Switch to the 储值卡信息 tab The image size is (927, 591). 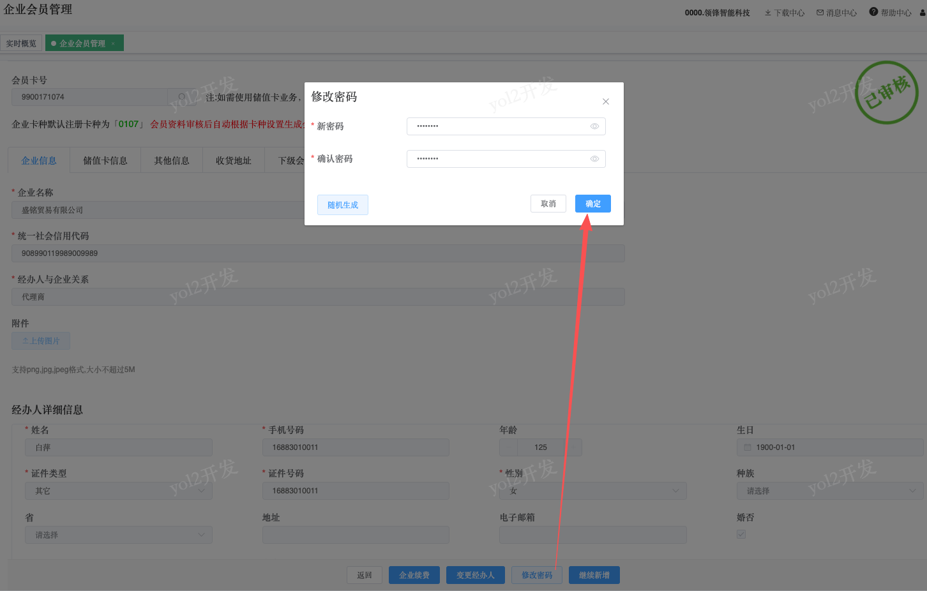click(105, 161)
